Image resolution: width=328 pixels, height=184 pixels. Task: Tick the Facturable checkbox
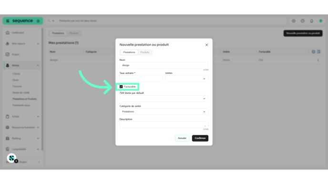[121, 87]
